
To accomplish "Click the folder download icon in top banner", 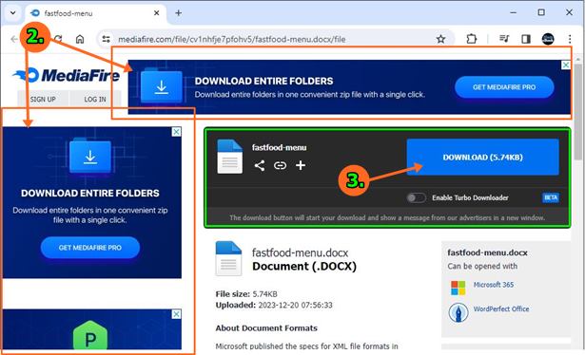I will 161,86.
